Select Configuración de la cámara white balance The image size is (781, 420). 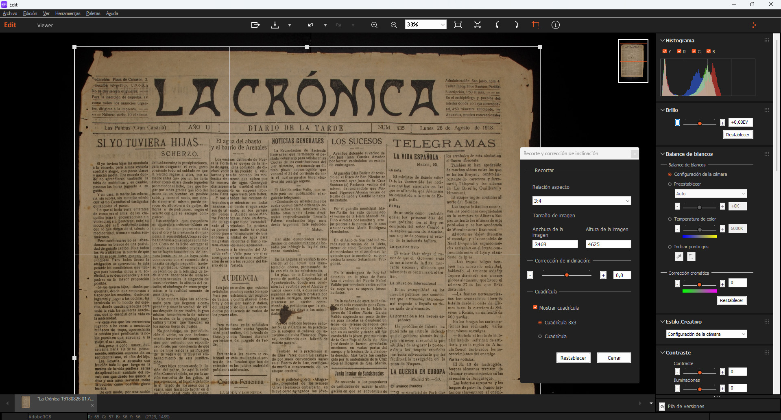coord(670,174)
